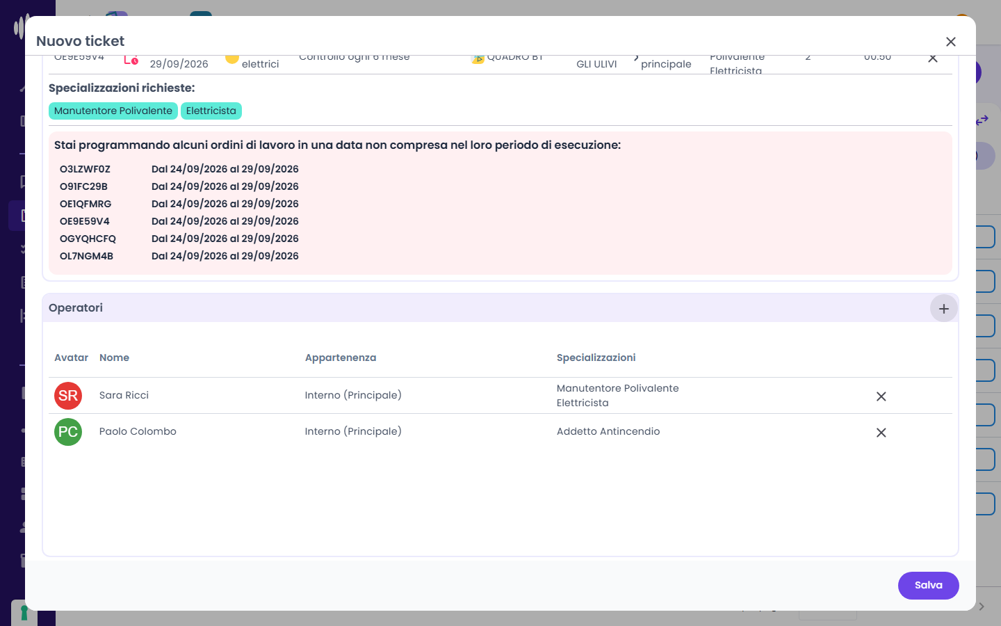This screenshot has height=626, width=1001.
Task: Select the name Sara Ricci
Action: [x=124, y=395]
